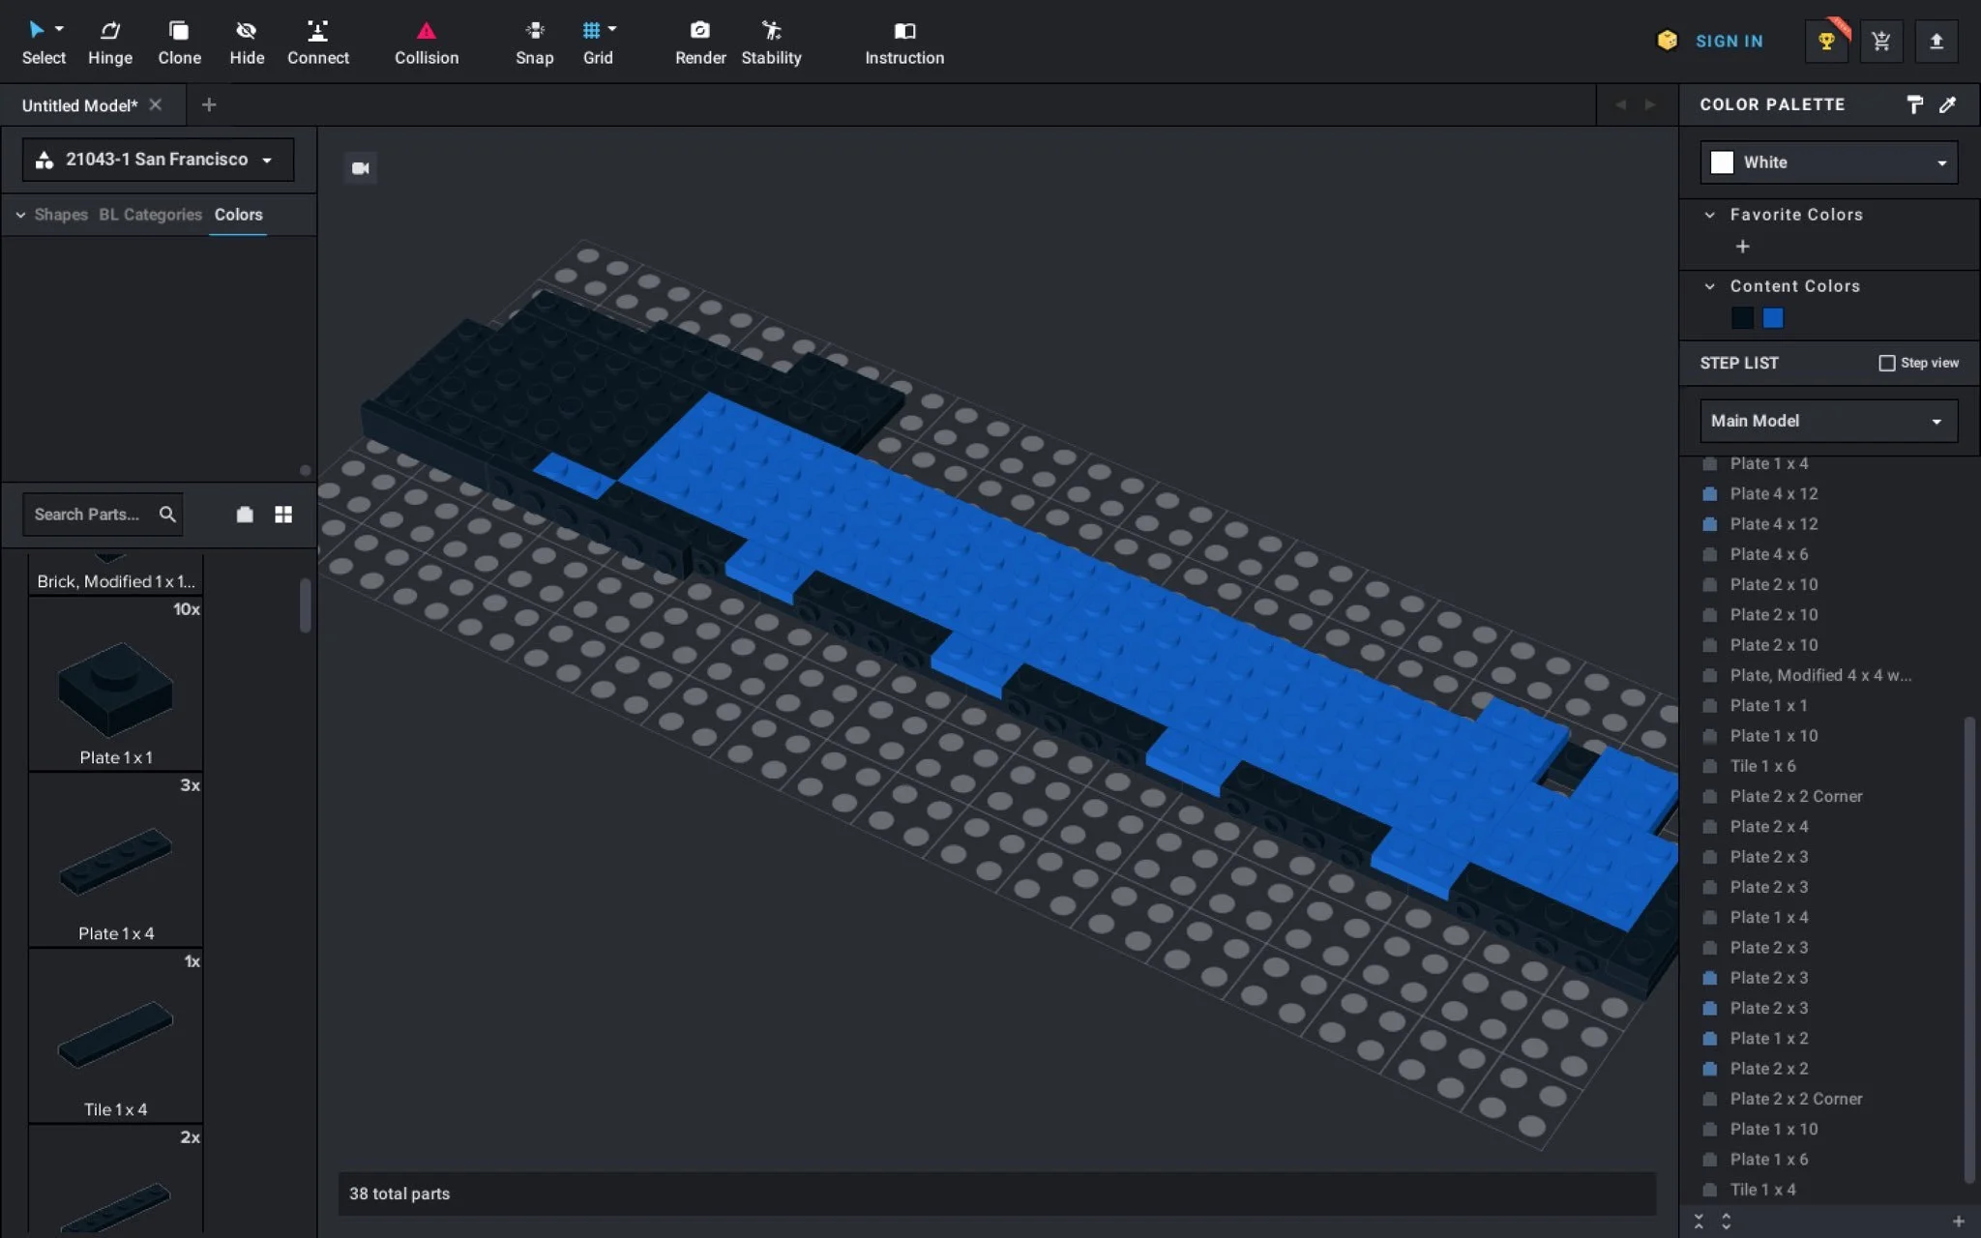Screen dimensions: 1981x1238
Task: Click the Search Parts input field
Action: (x=89, y=515)
